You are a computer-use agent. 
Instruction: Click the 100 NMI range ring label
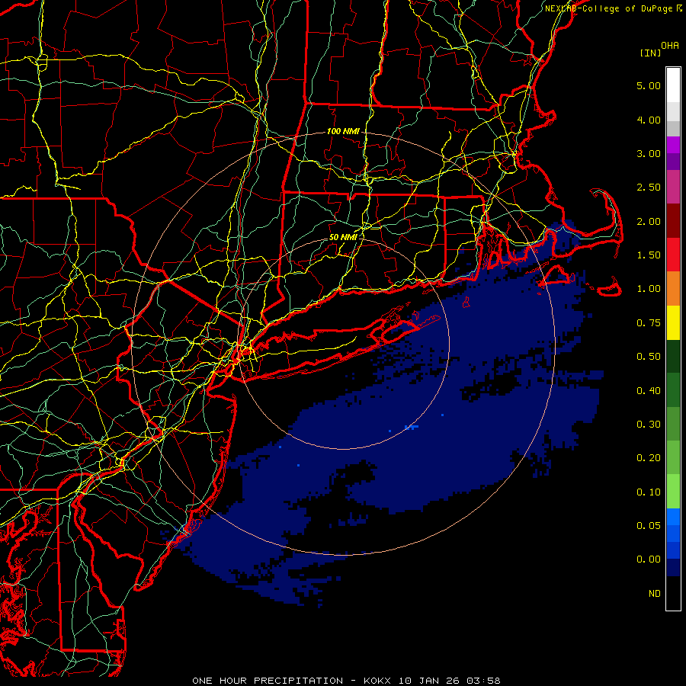[x=343, y=131]
